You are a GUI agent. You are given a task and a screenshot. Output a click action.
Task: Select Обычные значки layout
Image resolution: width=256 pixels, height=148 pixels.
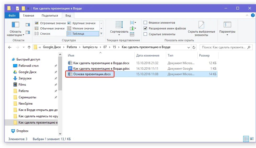[x=50, y=28]
